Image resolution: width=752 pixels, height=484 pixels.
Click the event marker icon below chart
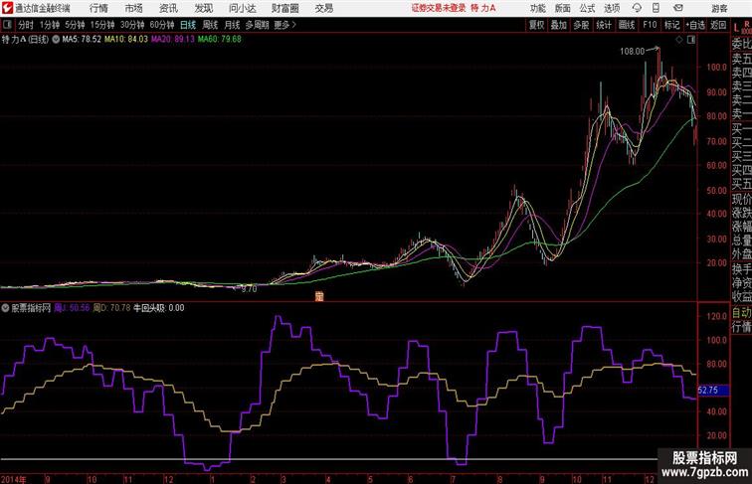pos(319,296)
